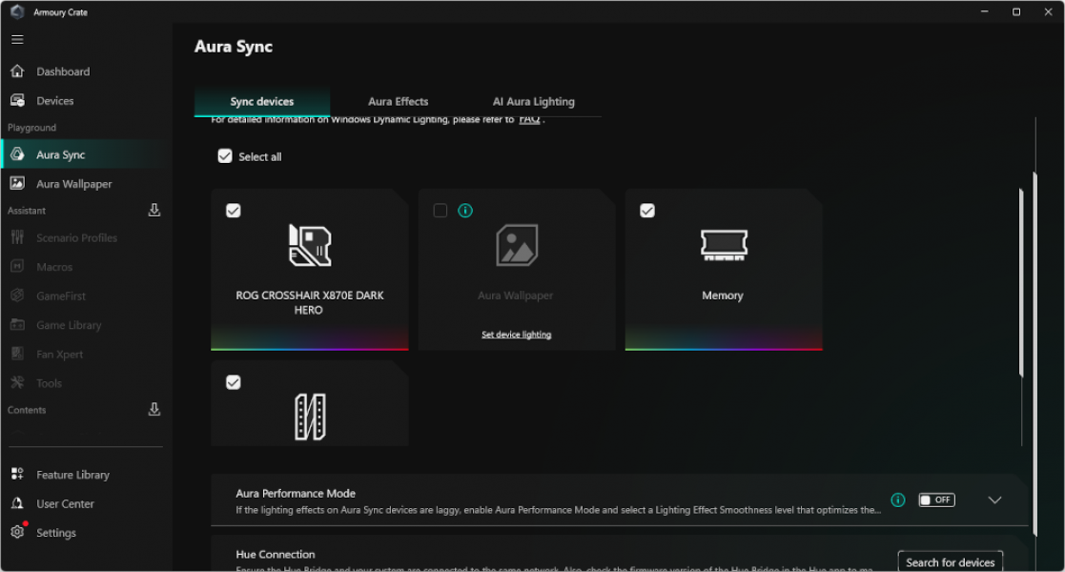Check the Aura Wallpaper device checkbox

440,211
